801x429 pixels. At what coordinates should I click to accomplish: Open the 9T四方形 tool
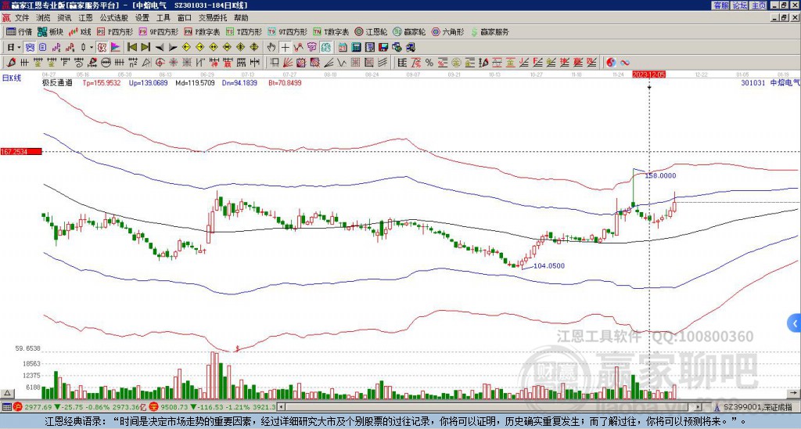(x=288, y=31)
